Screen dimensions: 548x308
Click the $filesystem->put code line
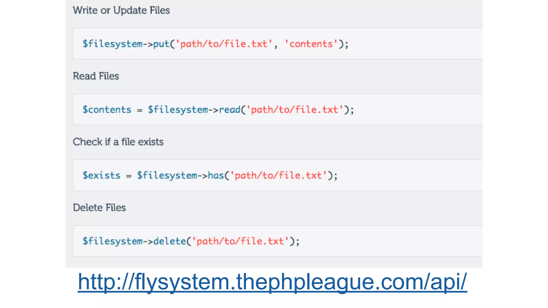pos(215,44)
